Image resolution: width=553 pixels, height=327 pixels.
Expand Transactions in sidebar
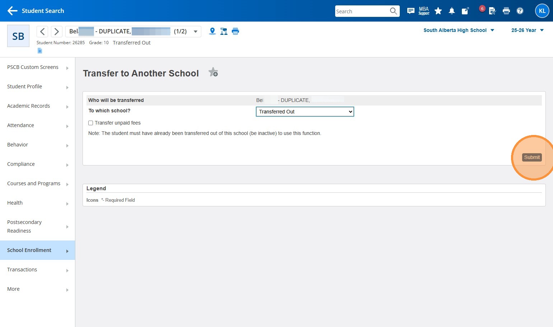coord(38,270)
